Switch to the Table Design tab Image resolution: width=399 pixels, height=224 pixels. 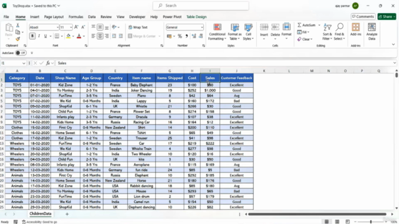point(196,17)
